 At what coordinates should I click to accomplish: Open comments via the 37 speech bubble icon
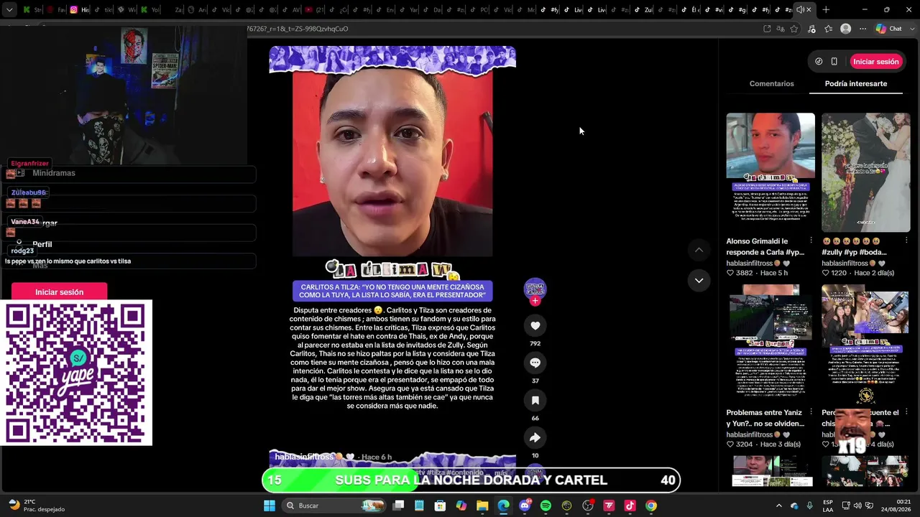coord(535,363)
